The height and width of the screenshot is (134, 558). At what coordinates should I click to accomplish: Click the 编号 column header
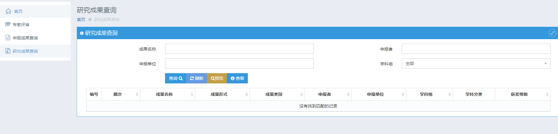[x=94, y=94]
